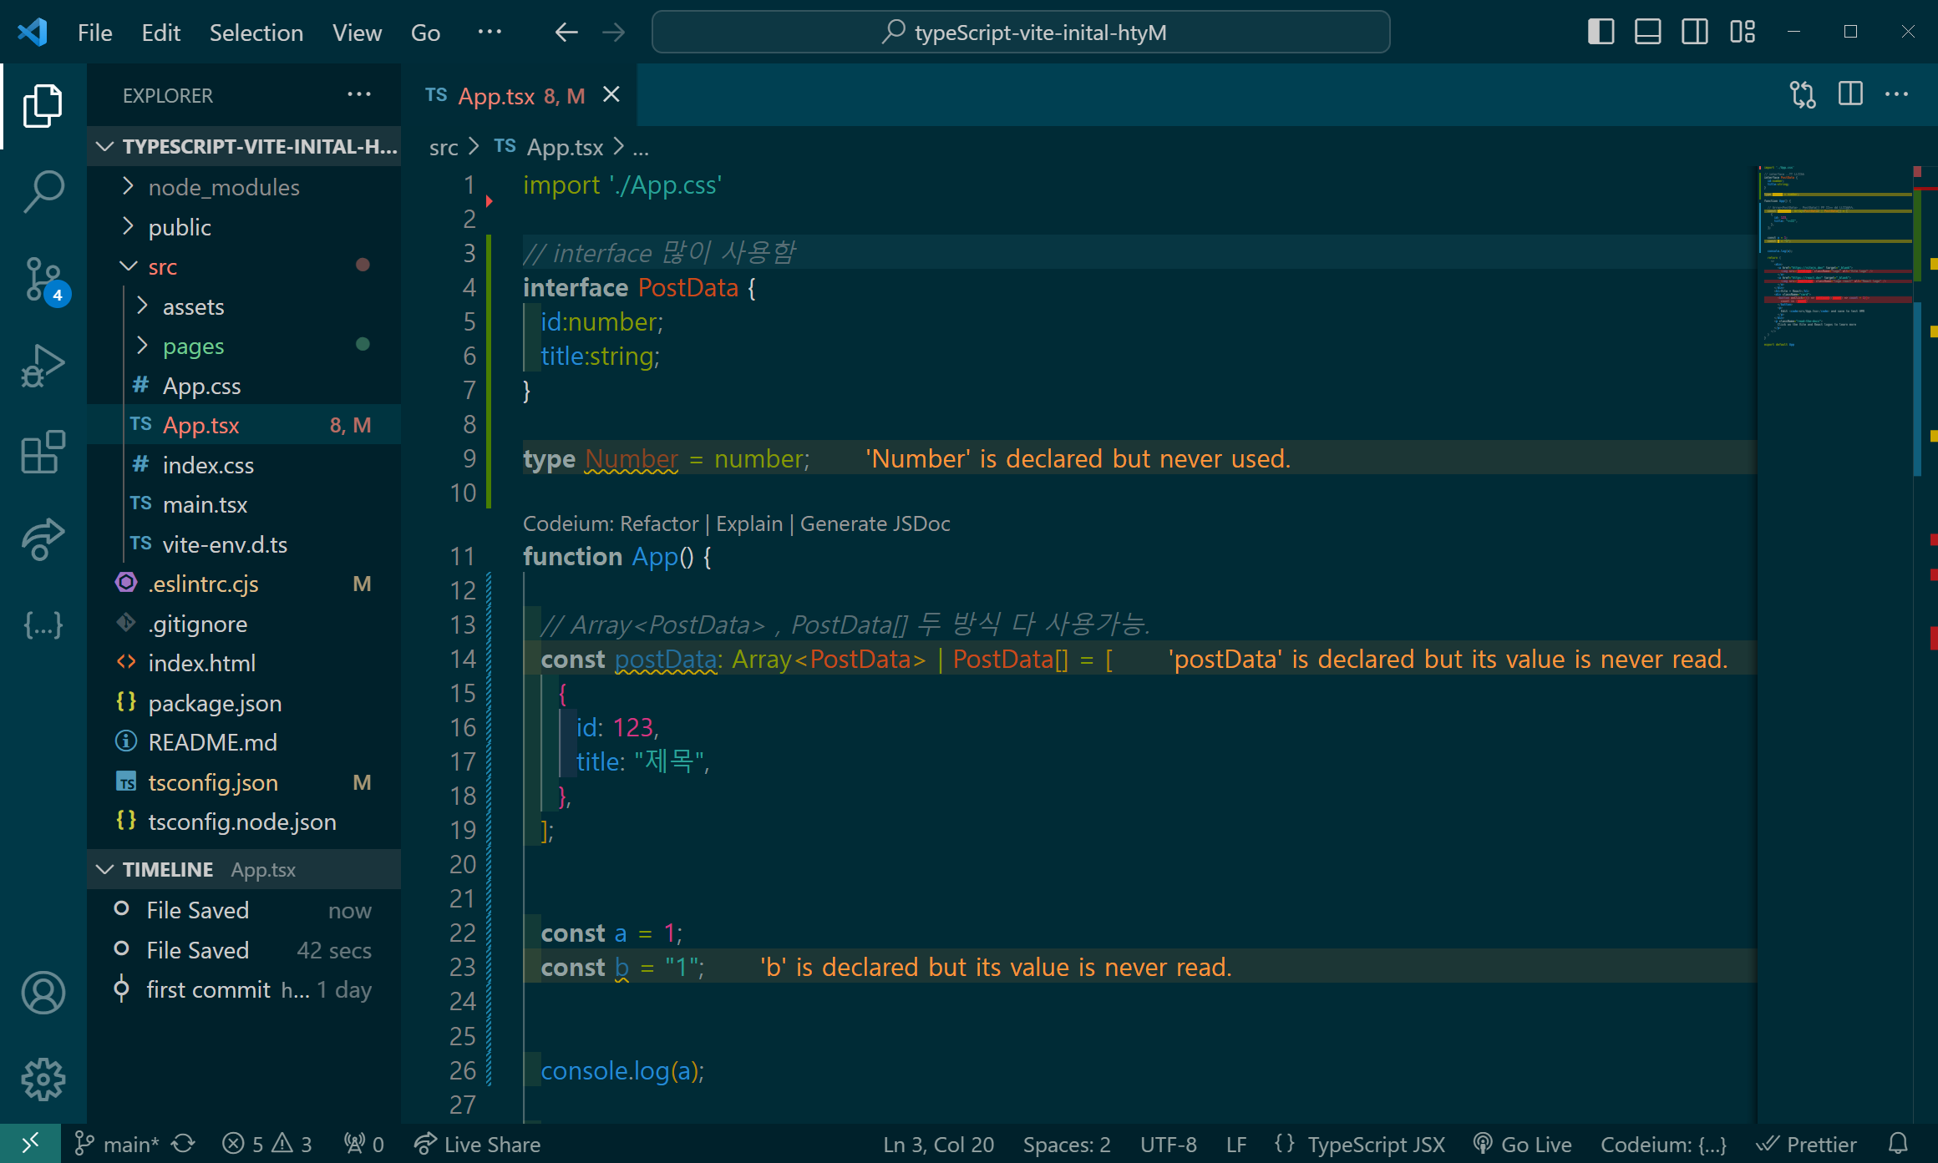1938x1163 pixels.
Task: Close the App.tsx editor tab
Action: (611, 94)
